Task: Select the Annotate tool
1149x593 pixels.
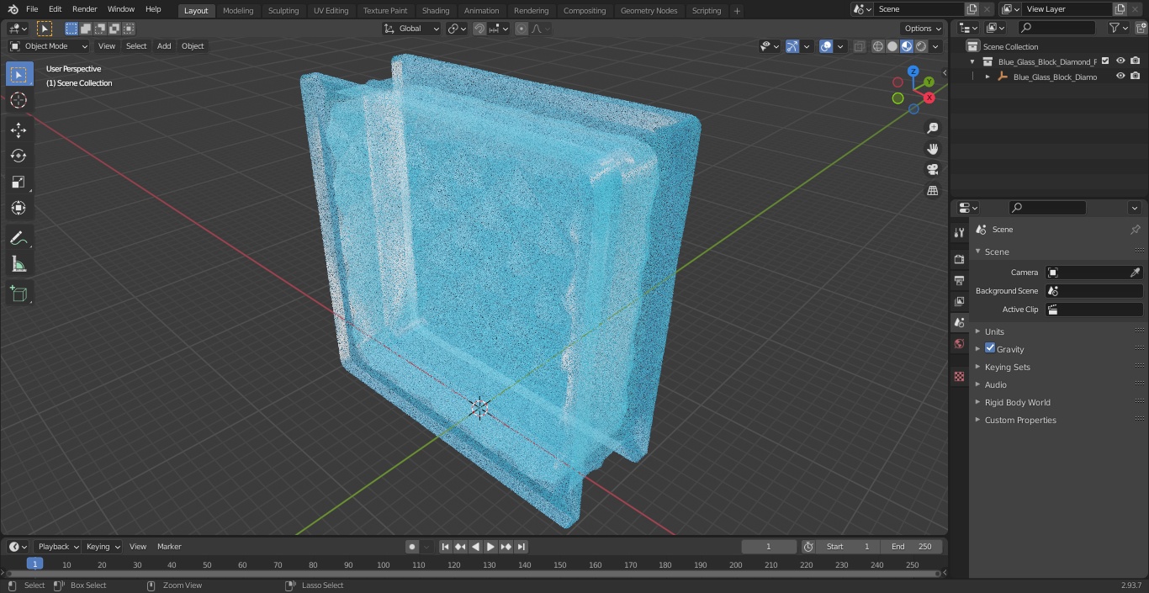Action: [19, 239]
